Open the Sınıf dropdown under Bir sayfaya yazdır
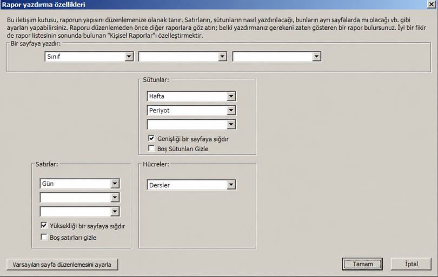Image resolution: width=438 pixels, height=277 pixels. point(129,57)
